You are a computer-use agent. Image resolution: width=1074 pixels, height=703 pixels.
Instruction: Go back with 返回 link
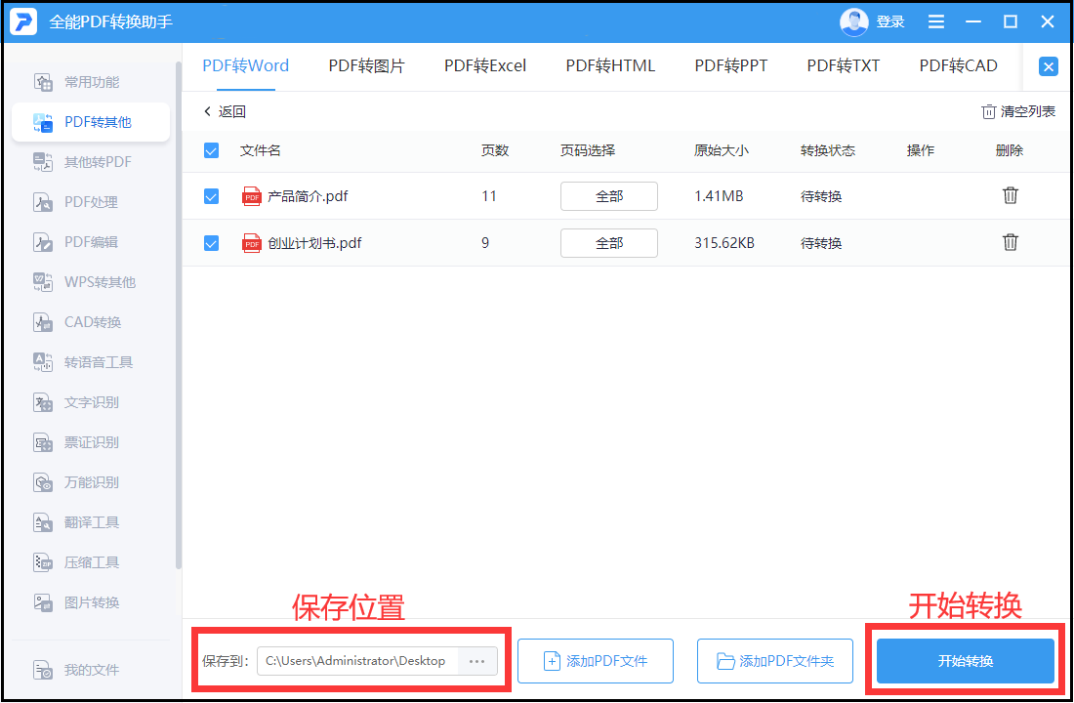(225, 111)
